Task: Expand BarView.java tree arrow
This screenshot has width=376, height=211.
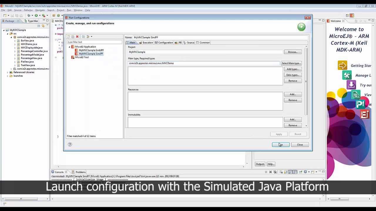Action: 15,41
